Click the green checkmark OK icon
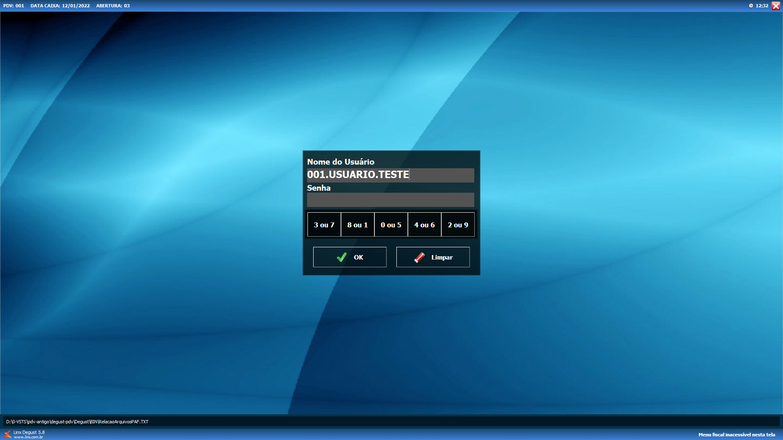 point(342,257)
